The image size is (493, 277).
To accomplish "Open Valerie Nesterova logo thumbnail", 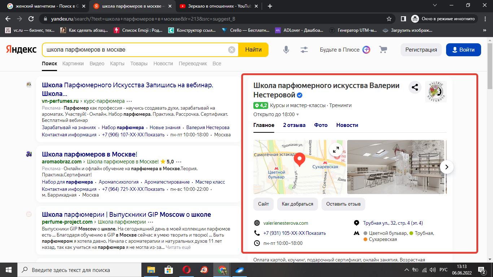I will pyautogui.click(x=436, y=92).
